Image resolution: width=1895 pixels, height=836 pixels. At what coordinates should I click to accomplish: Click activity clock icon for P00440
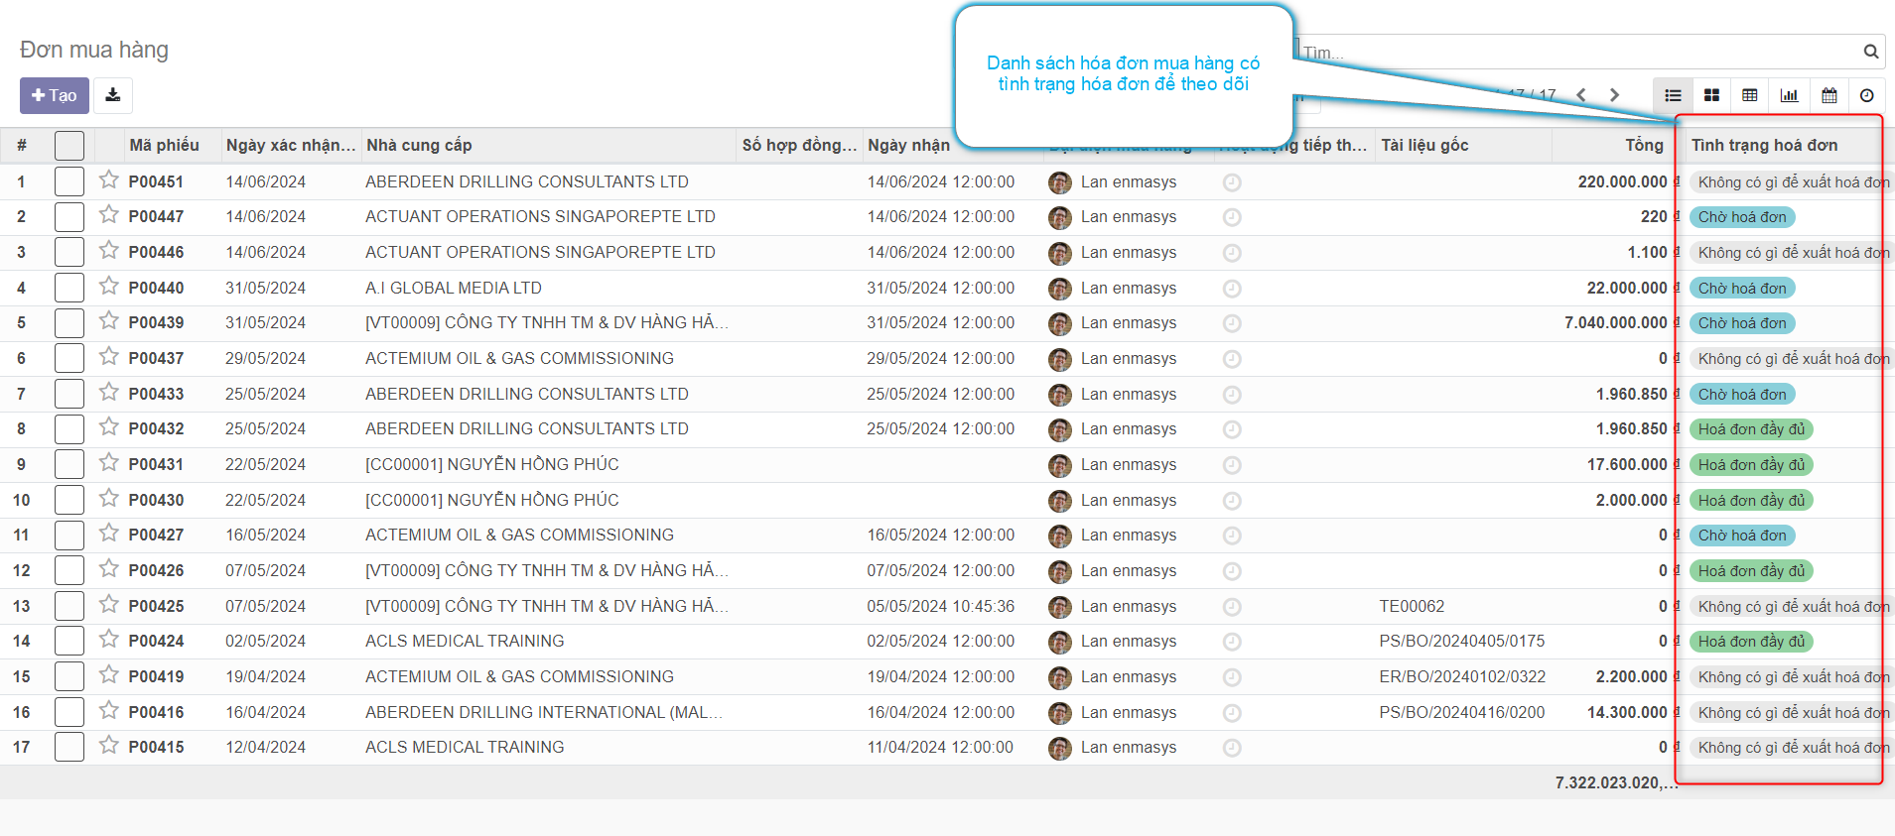click(1232, 289)
